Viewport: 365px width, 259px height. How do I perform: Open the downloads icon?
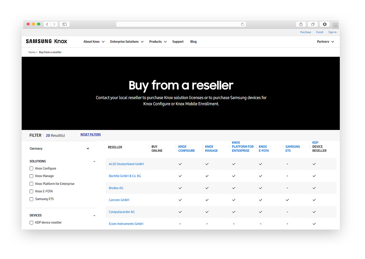point(325,24)
